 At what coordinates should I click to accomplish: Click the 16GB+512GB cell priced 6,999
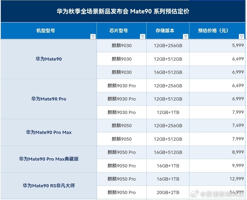(x=168, y=72)
